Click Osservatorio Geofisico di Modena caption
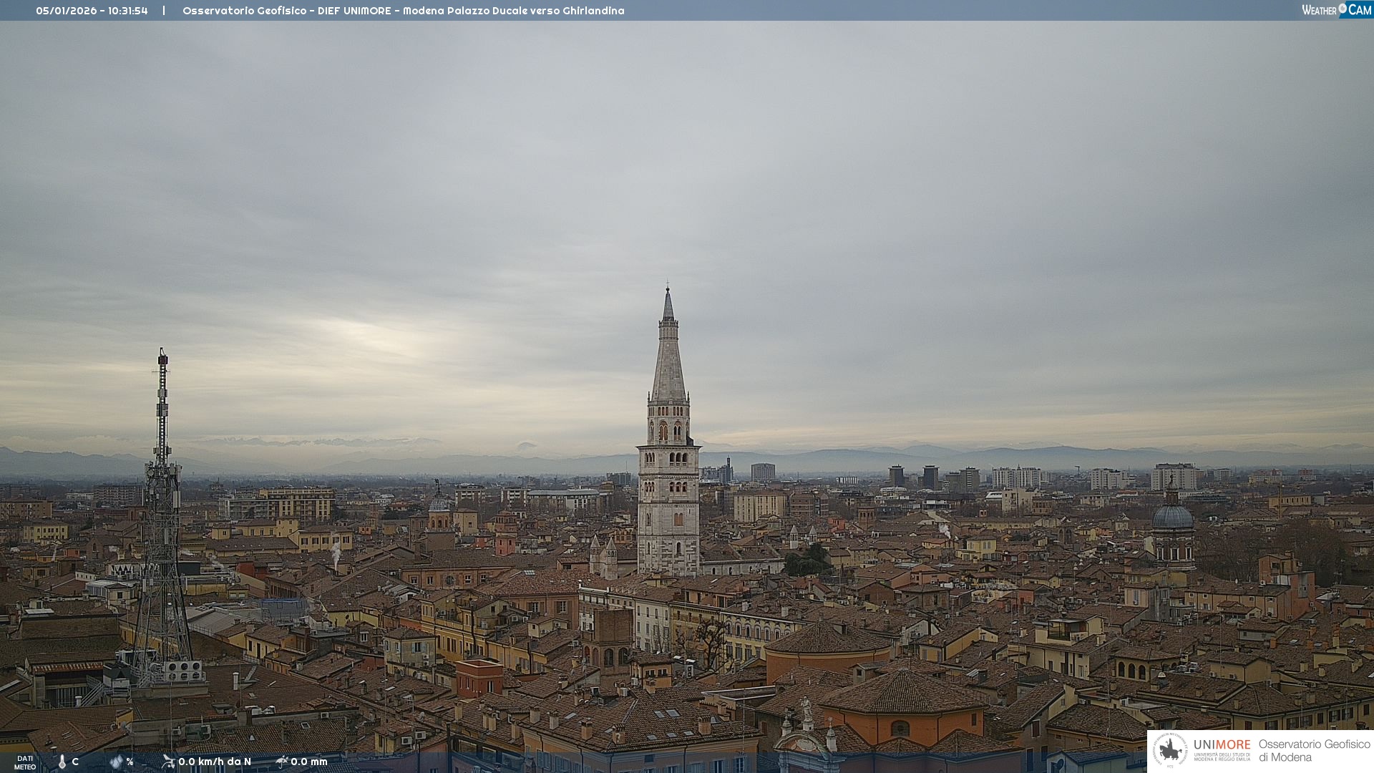1374x773 pixels. [1314, 750]
